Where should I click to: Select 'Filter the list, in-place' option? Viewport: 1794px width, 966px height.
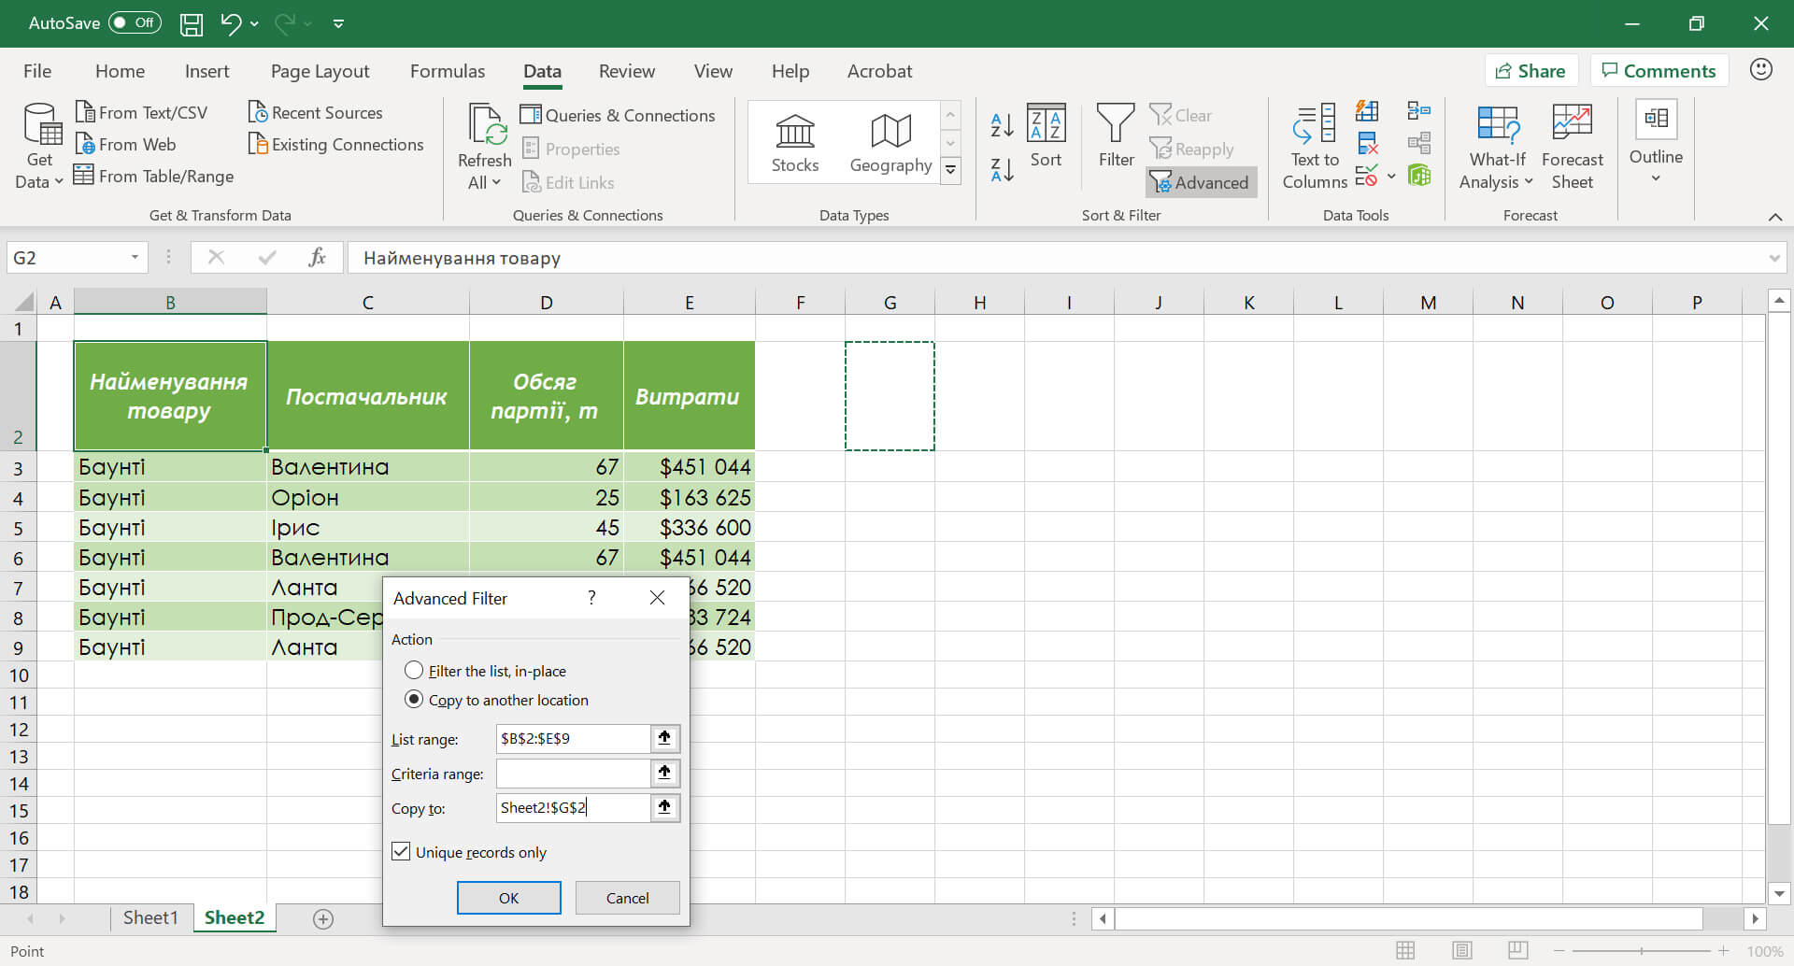pos(414,671)
